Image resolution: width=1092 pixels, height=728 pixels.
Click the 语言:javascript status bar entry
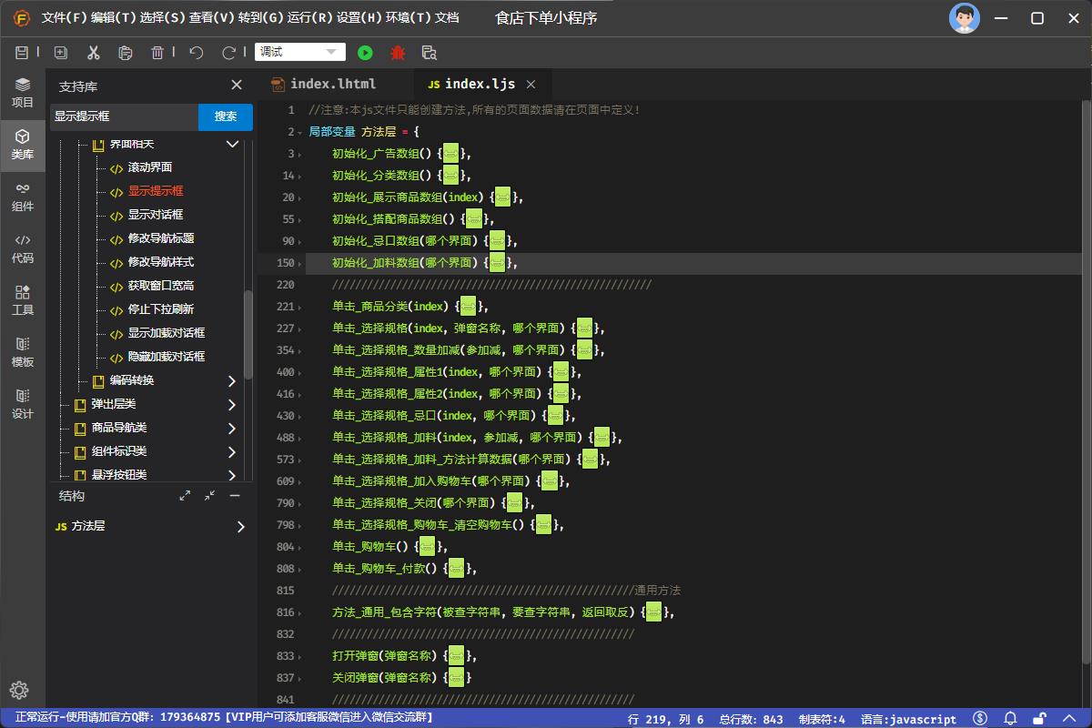[x=908, y=718]
